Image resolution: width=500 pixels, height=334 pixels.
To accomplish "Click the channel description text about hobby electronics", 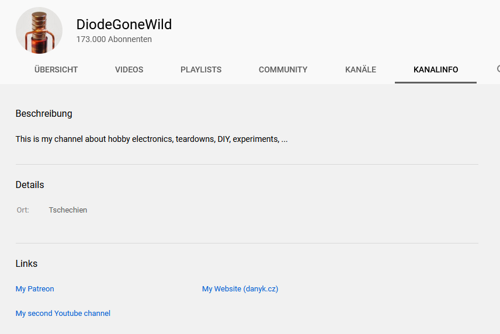I will tap(151, 140).
